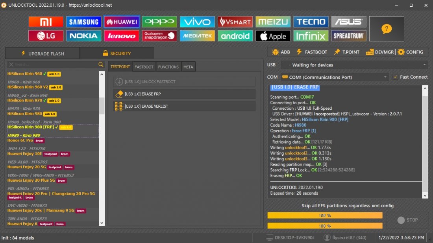Choose the Samsung brand logo
Viewport: 433px width, 243px height.
pyautogui.click(x=84, y=22)
